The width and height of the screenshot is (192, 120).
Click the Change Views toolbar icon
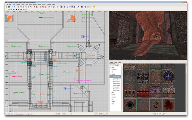click(58, 7)
